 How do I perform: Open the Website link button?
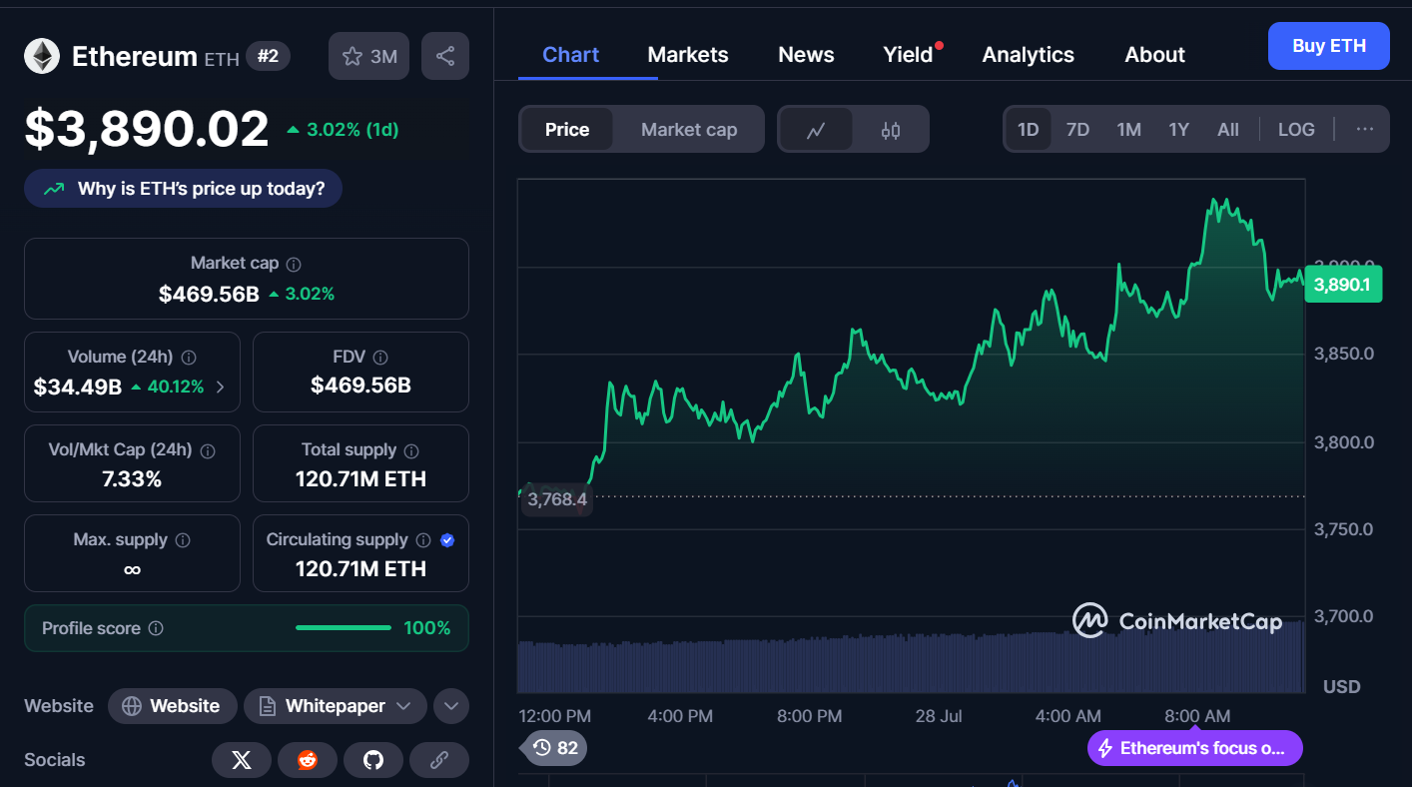pos(173,706)
